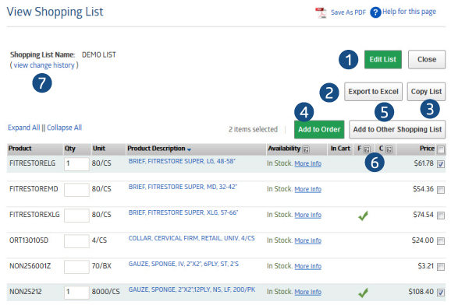Click the In Cart column header
The height and width of the screenshot is (305, 451).
pos(340,149)
